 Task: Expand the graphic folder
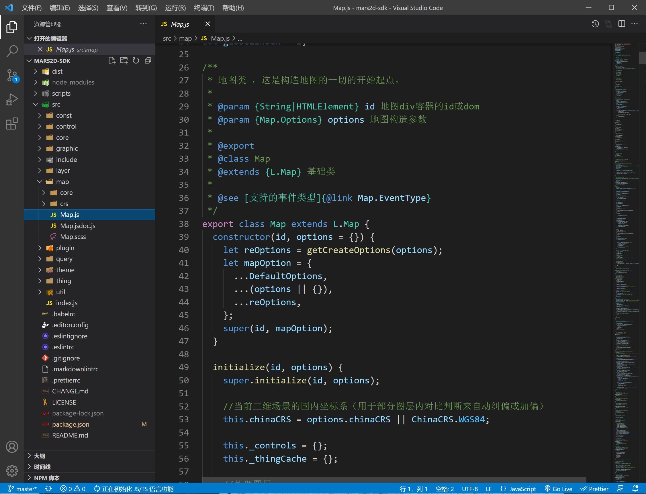90,148
